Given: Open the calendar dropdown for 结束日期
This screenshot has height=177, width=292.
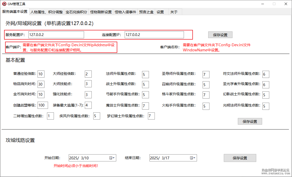Looking at the screenshot, I should pyautogui.click(x=193, y=158).
